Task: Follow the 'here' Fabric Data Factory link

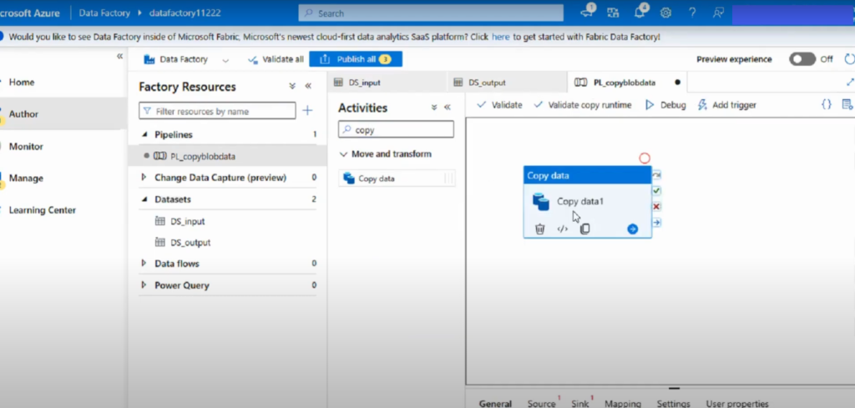Action: pos(501,37)
